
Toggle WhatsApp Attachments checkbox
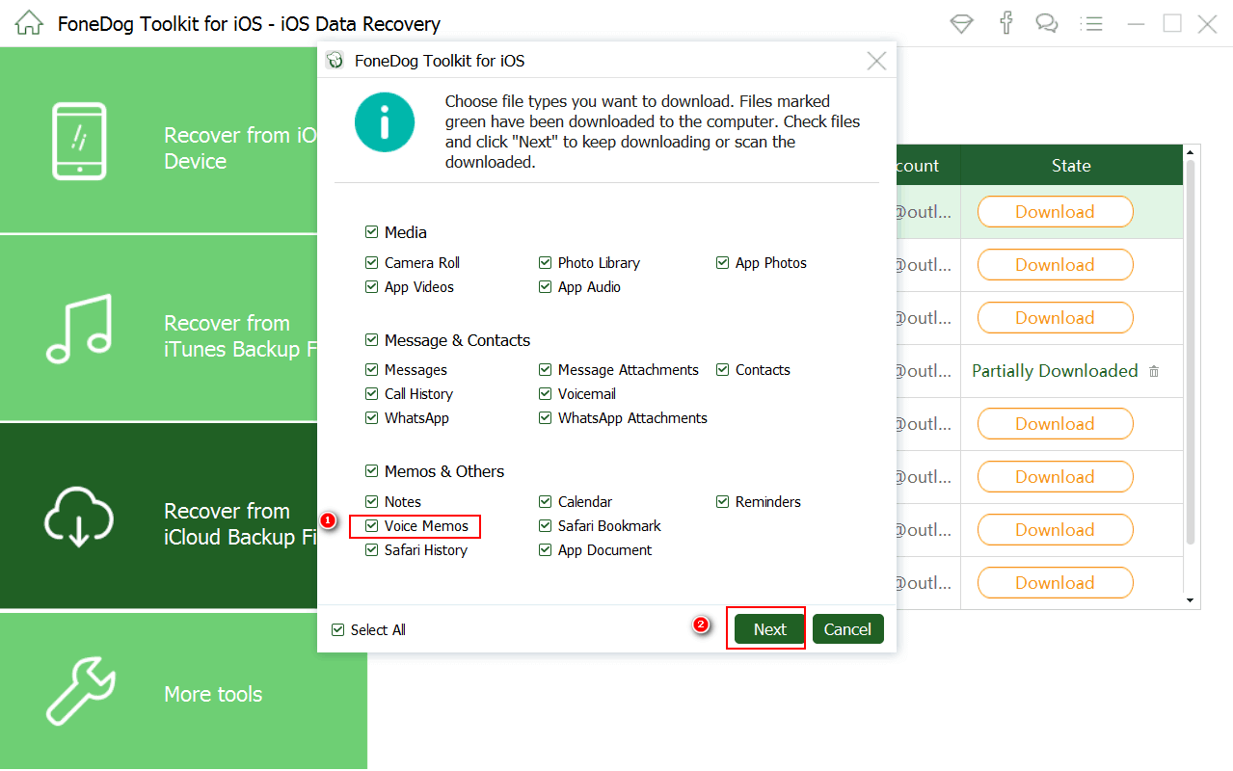tap(545, 417)
